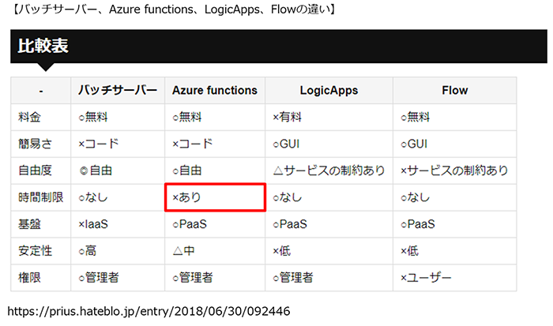Click ○GUI cell under LogicApps
The image size is (553, 326).
point(329,144)
